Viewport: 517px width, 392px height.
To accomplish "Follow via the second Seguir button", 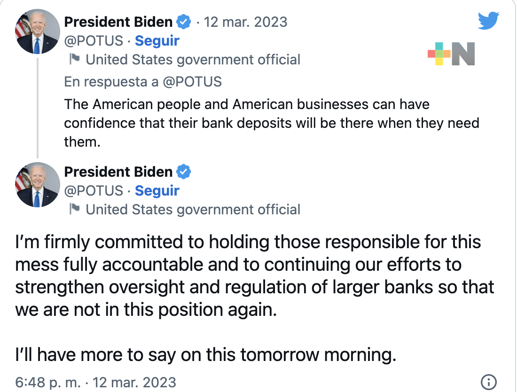I will (157, 190).
